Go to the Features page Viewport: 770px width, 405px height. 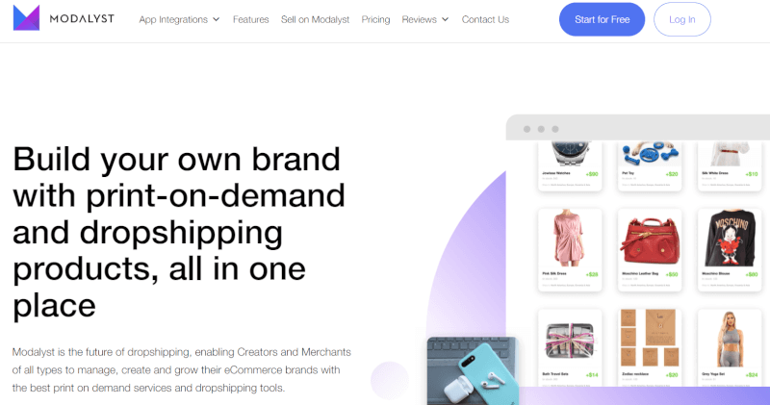pos(251,19)
